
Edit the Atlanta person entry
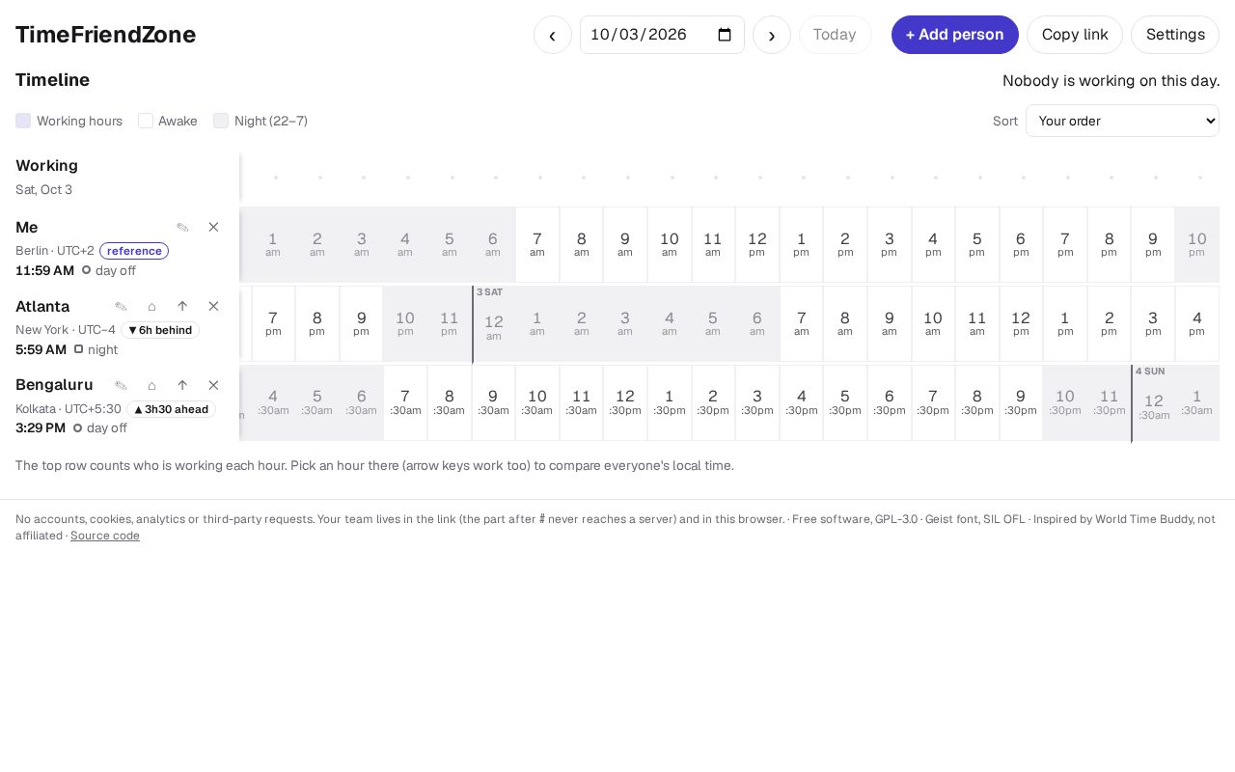point(121,307)
